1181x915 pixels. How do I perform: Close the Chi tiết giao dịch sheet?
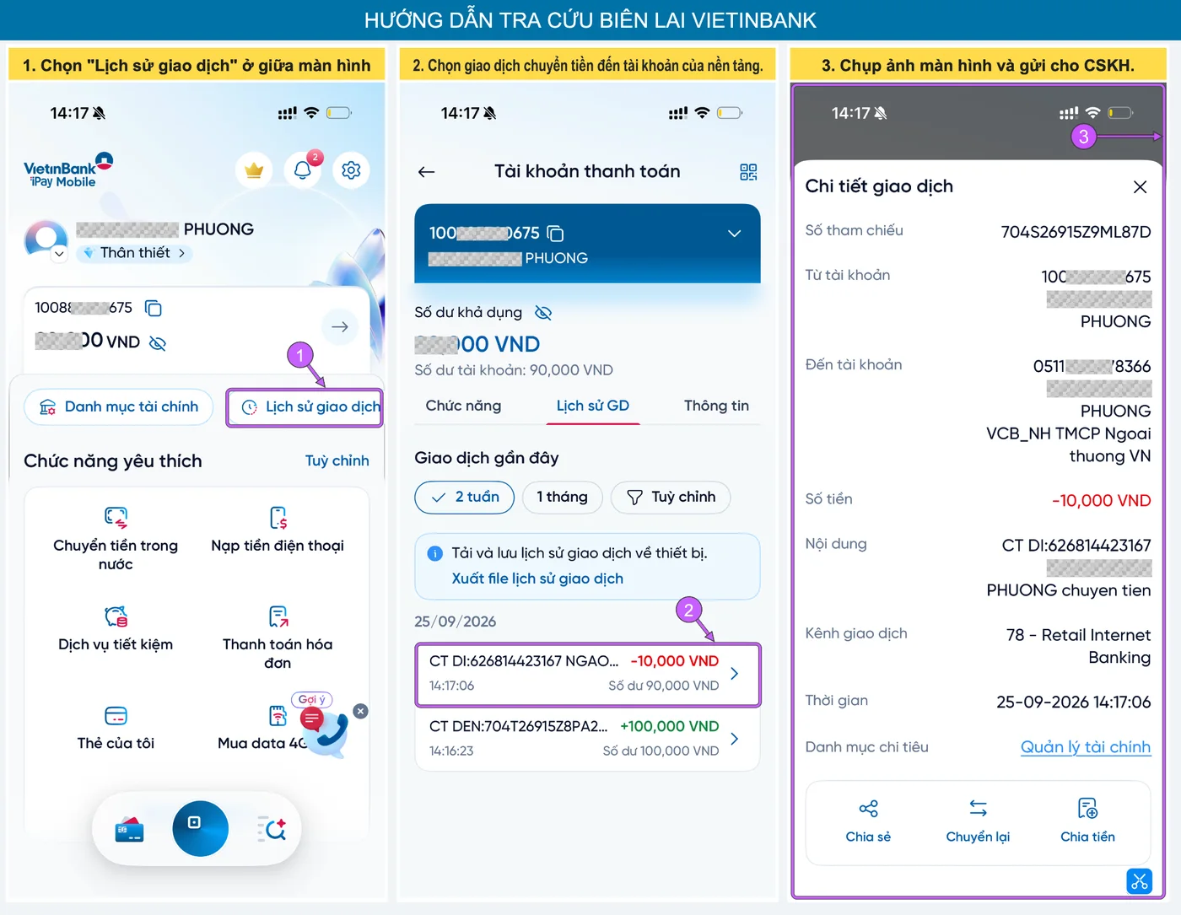[1140, 187]
